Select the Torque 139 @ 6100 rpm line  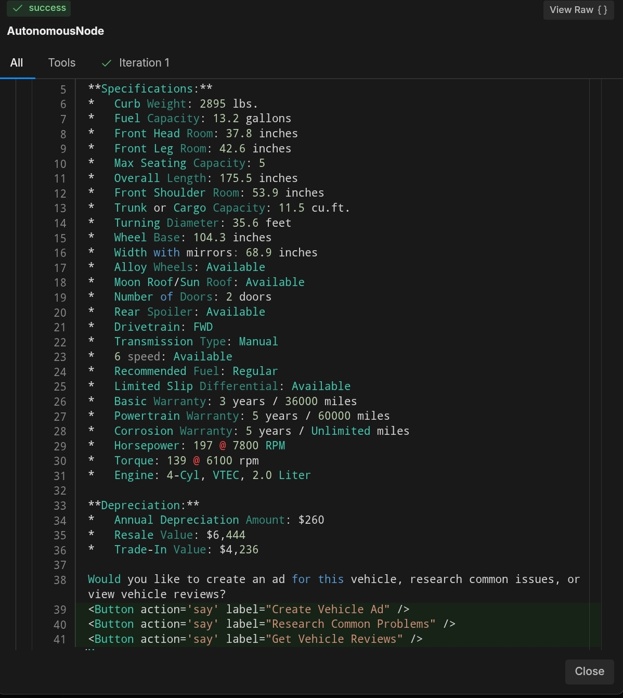click(x=173, y=461)
